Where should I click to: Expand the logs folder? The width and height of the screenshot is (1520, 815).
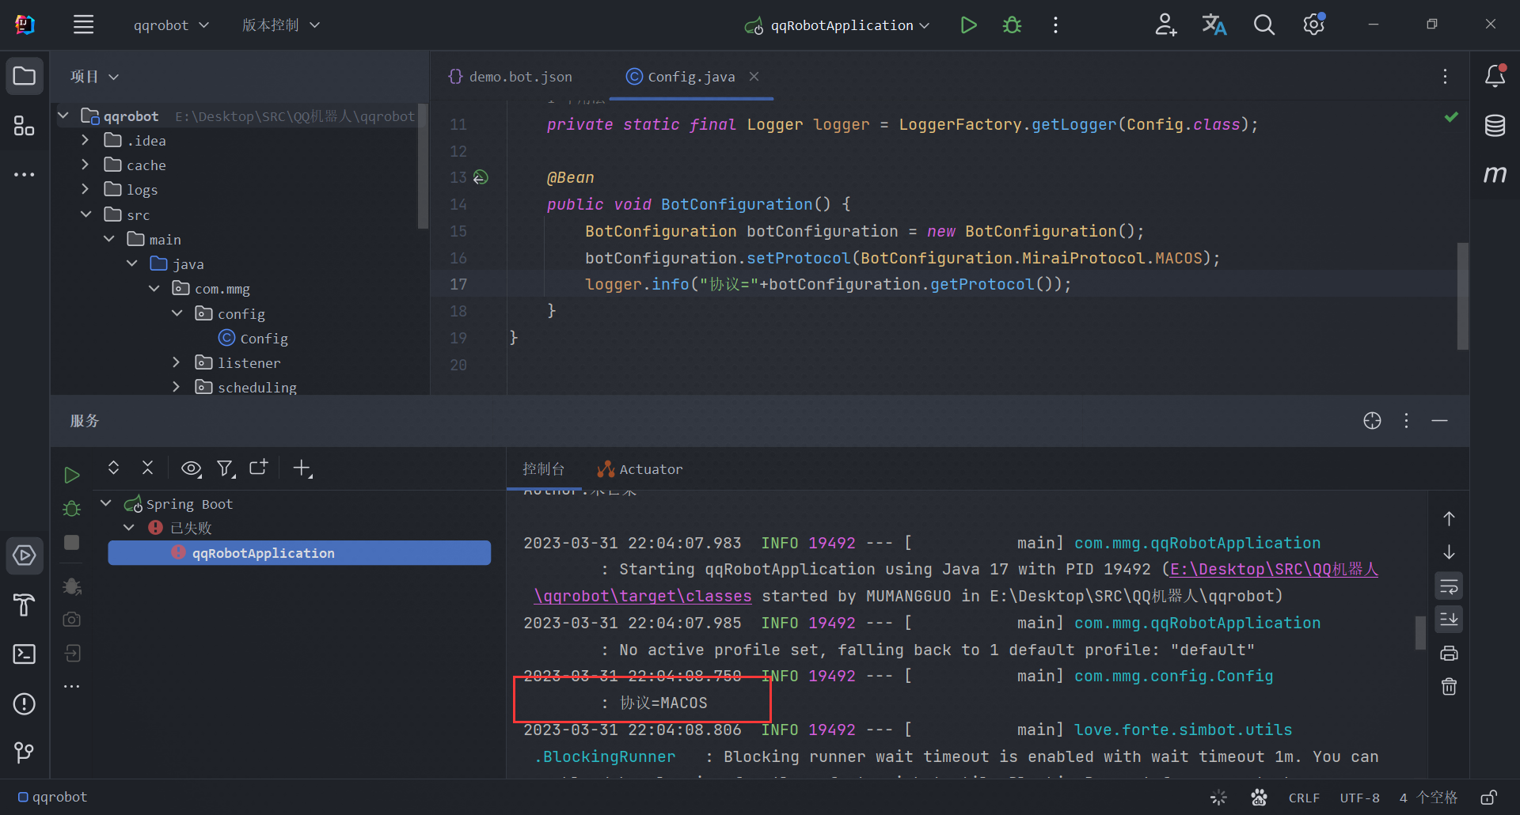click(x=85, y=189)
